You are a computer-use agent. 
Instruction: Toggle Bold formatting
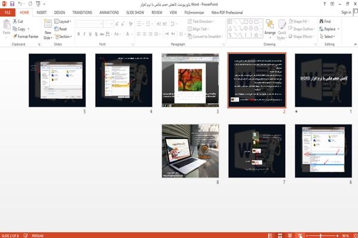coord(78,34)
